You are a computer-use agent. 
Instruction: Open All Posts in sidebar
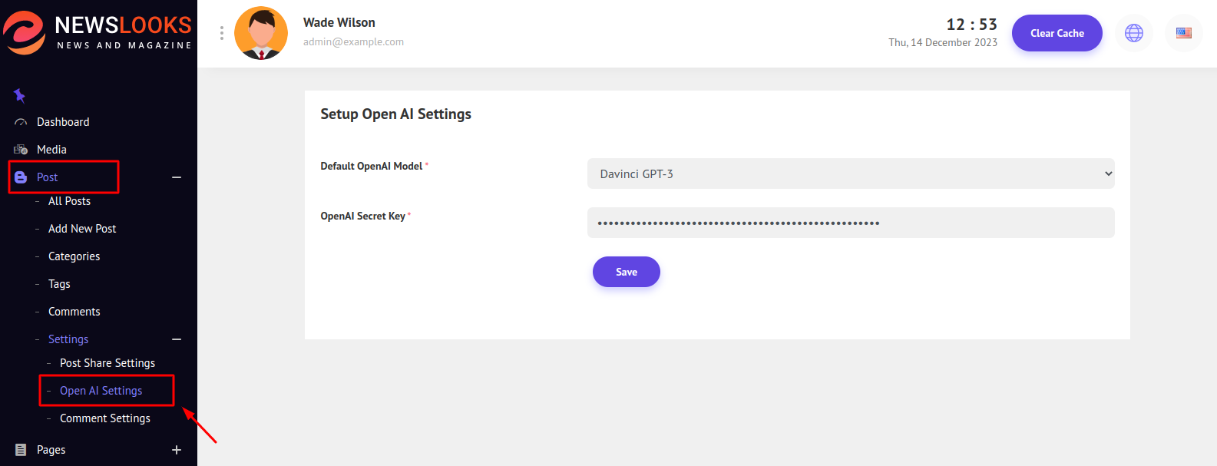[69, 201]
